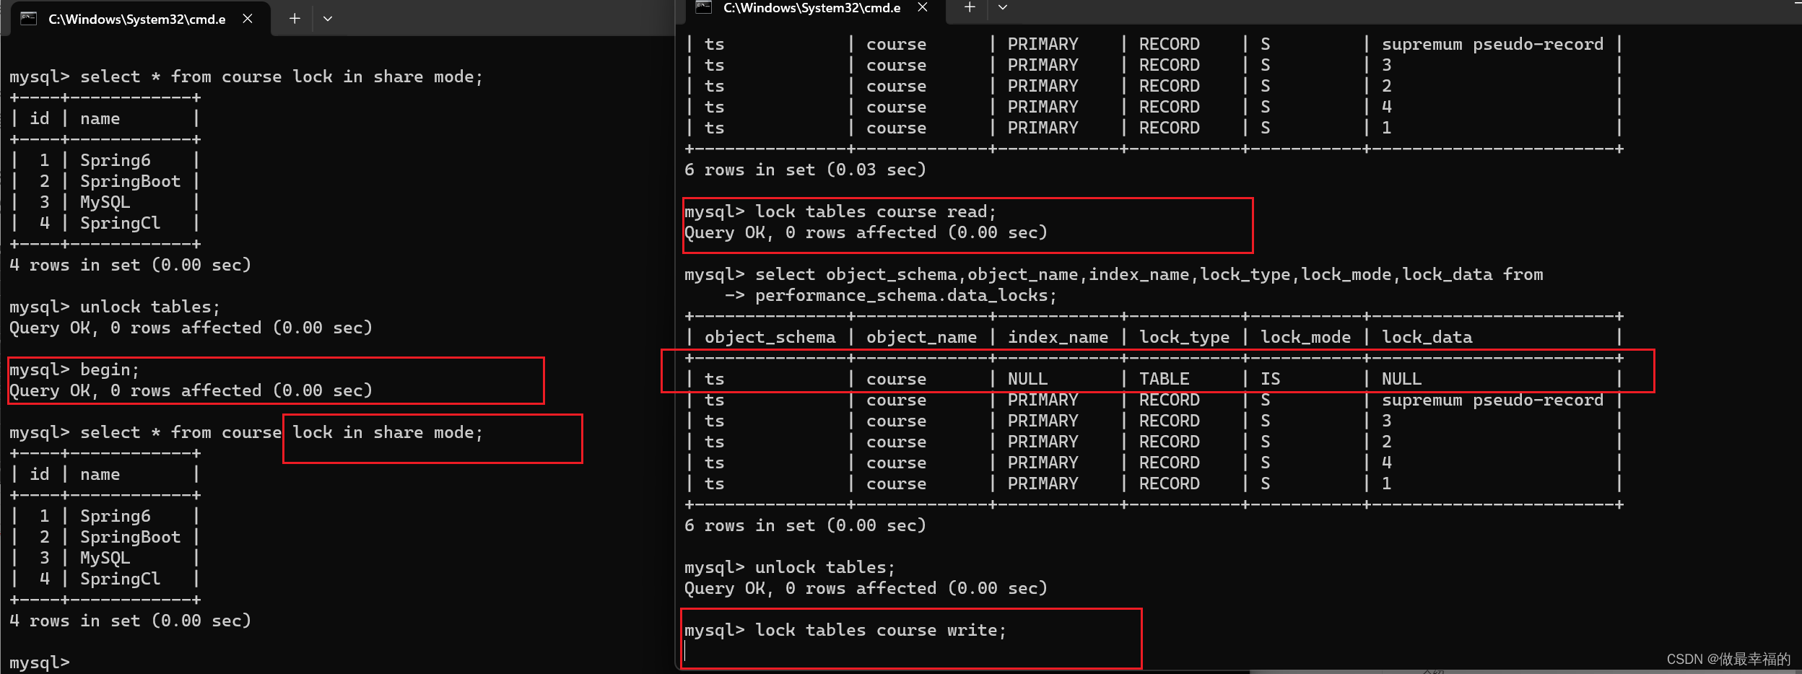Click the 'lock_data' column header
Image resolution: width=1802 pixels, height=674 pixels.
click(x=1427, y=337)
